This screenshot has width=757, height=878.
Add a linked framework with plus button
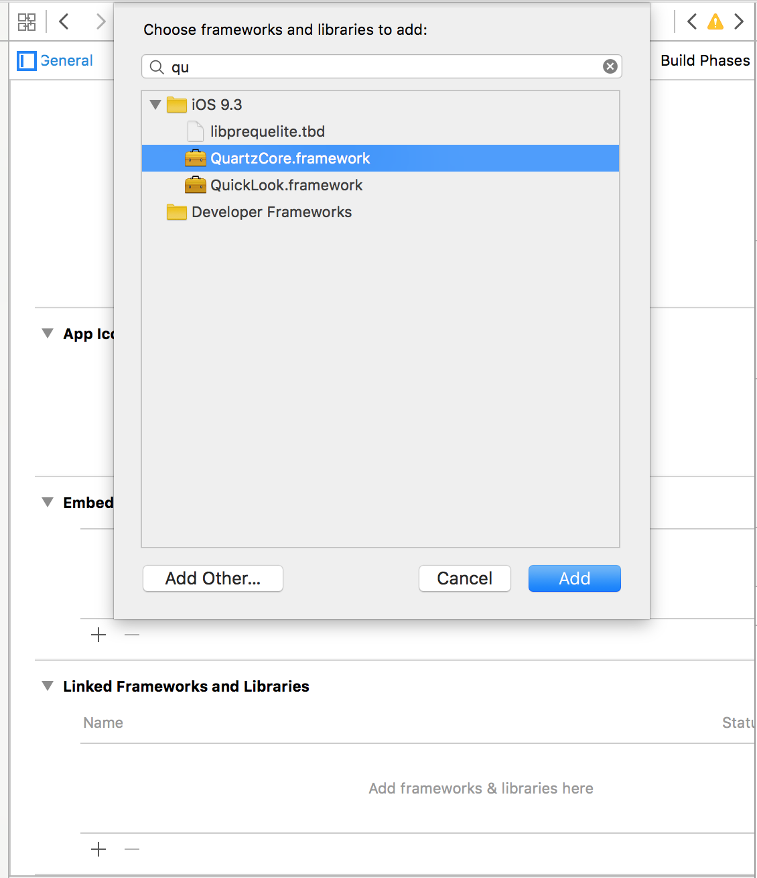(98, 849)
